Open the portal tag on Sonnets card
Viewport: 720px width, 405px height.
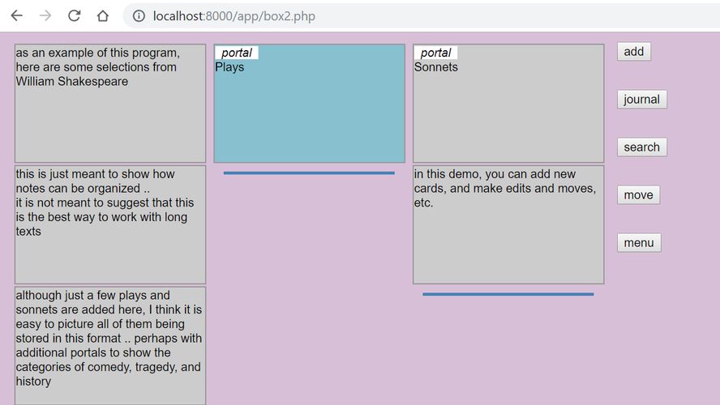[435, 53]
